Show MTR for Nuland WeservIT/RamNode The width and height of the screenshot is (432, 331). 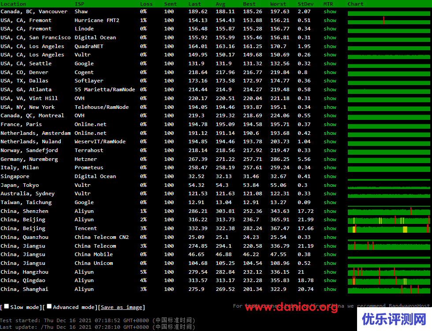point(330,141)
